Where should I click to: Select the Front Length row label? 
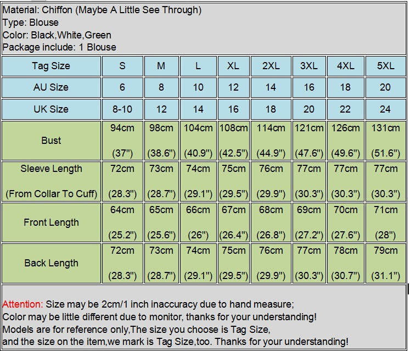51,222
